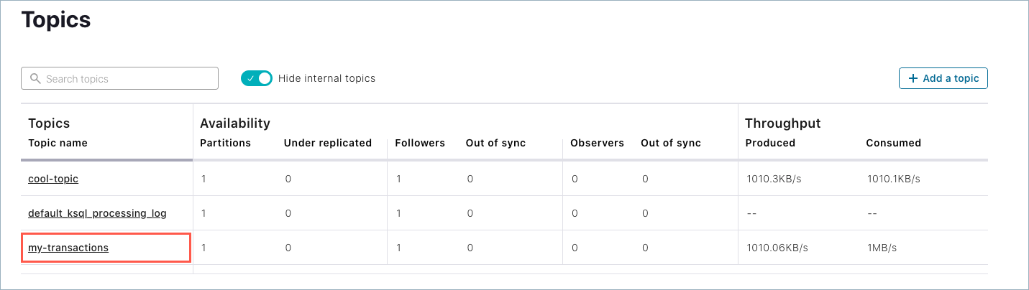Click Consumed value 1MB/s for my-transactions
This screenshot has height=290, width=1029.
pyautogui.click(x=882, y=248)
